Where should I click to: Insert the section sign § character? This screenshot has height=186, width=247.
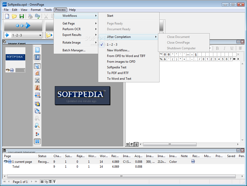click(x=196, y=54)
